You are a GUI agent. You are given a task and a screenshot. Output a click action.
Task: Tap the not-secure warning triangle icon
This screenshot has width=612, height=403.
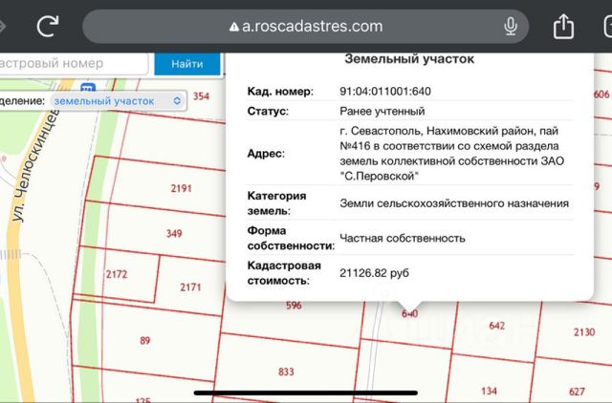click(x=233, y=27)
